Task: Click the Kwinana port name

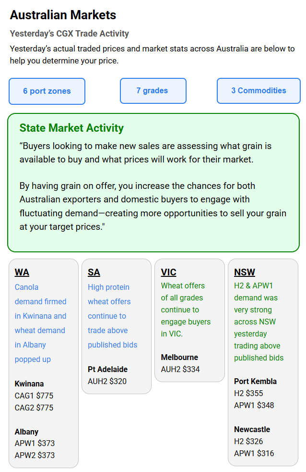Action: (x=29, y=384)
